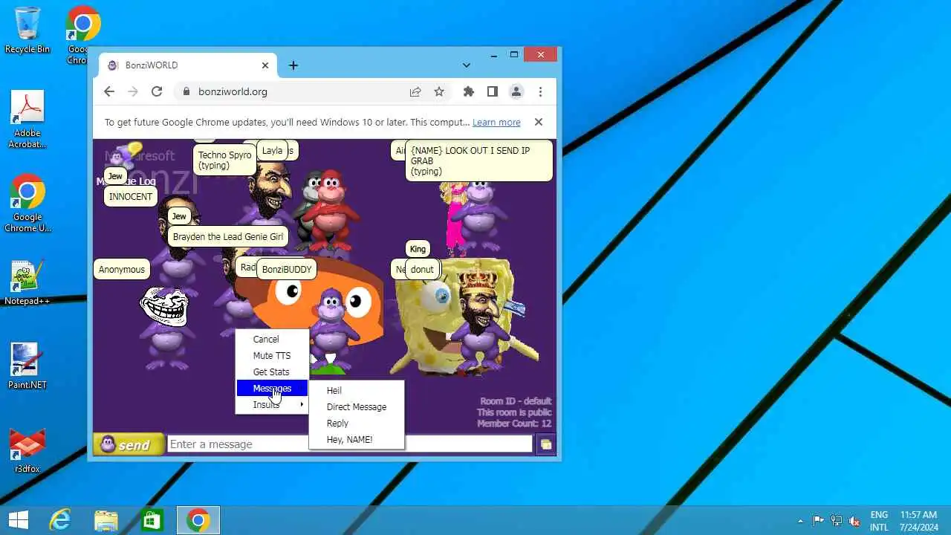951x535 pixels.
Task: Open the Store app from taskbar
Action: pyautogui.click(x=152, y=520)
